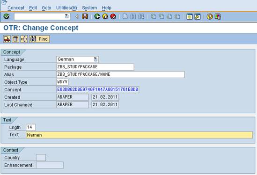
Task: Click the OTR: Change Concept title
Action: tap(41, 28)
